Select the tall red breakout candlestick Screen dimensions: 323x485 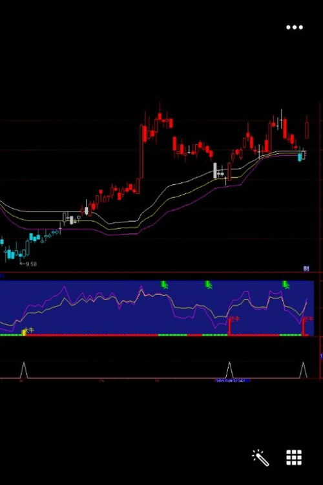point(141,151)
